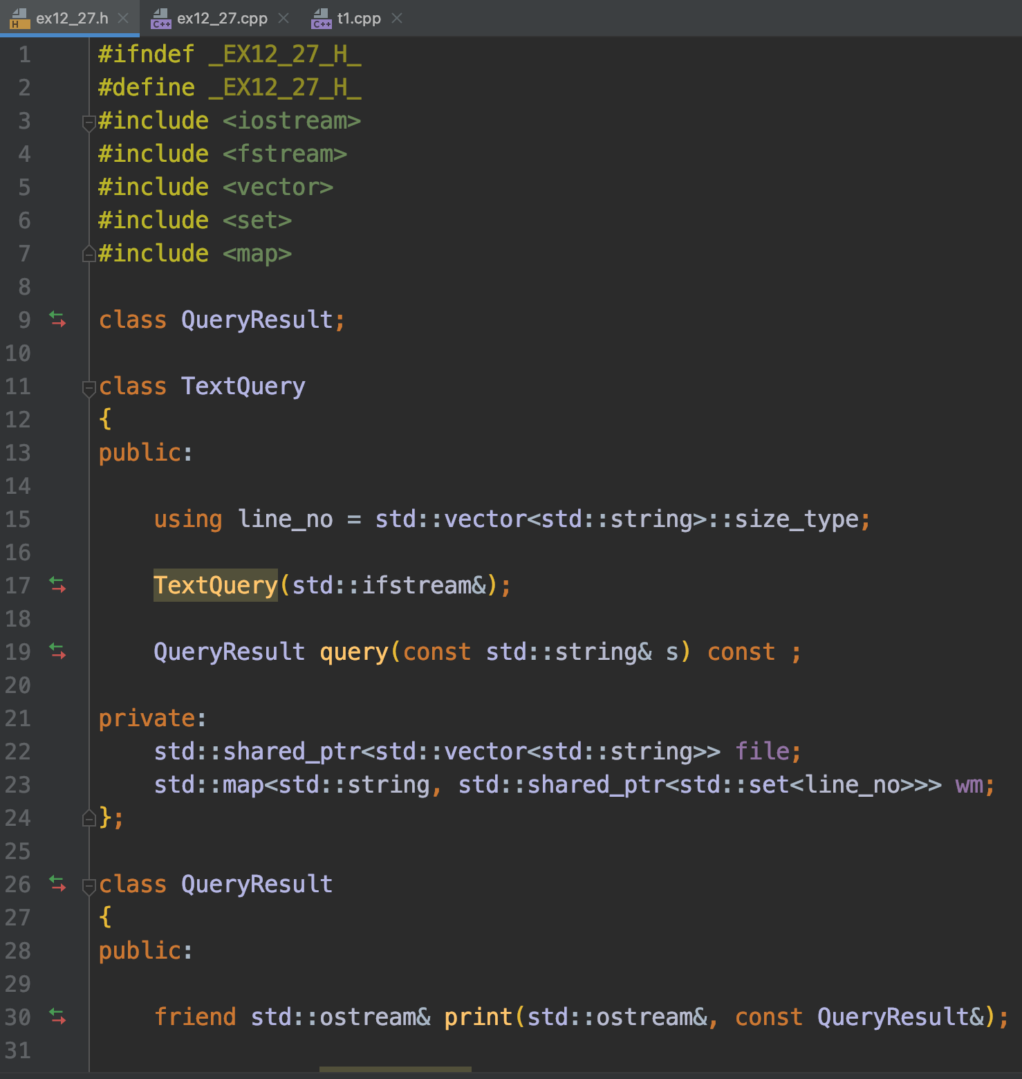Click the highlighted TextQuery constructor name
Screen dimensions: 1022x1079
[216, 585]
